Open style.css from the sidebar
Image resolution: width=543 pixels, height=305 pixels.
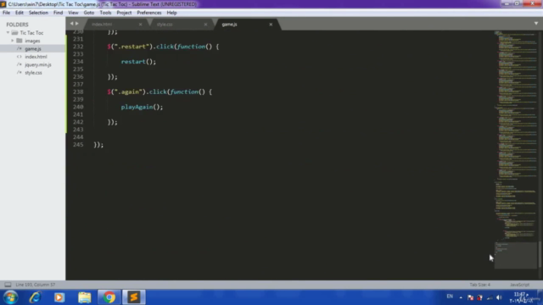pos(32,73)
